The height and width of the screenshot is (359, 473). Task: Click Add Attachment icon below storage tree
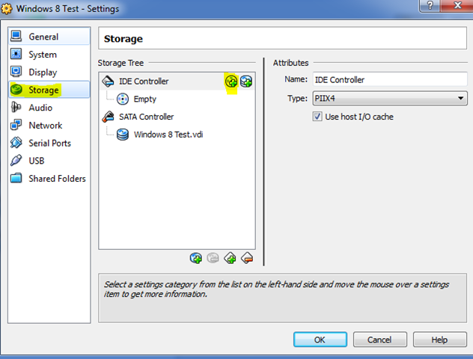pos(196,258)
